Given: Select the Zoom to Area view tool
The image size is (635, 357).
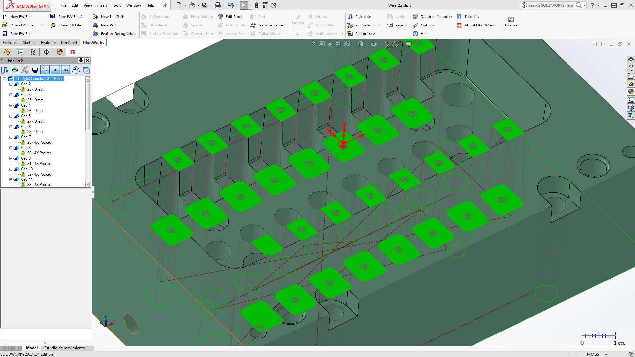Looking at the screenshot, I should 321,44.
